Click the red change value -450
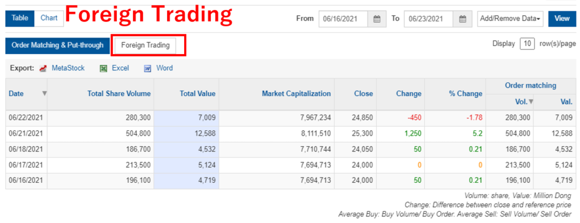 pos(414,118)
